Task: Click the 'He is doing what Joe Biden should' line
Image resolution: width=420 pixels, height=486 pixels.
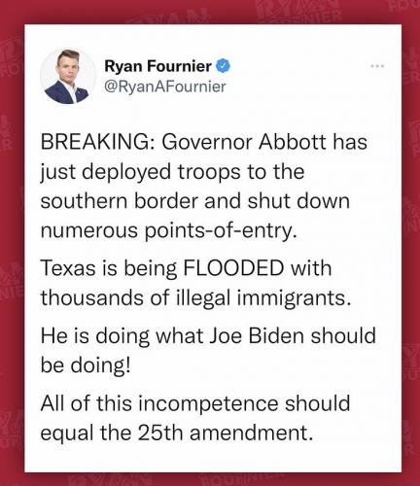Action: tap(208, 335)
